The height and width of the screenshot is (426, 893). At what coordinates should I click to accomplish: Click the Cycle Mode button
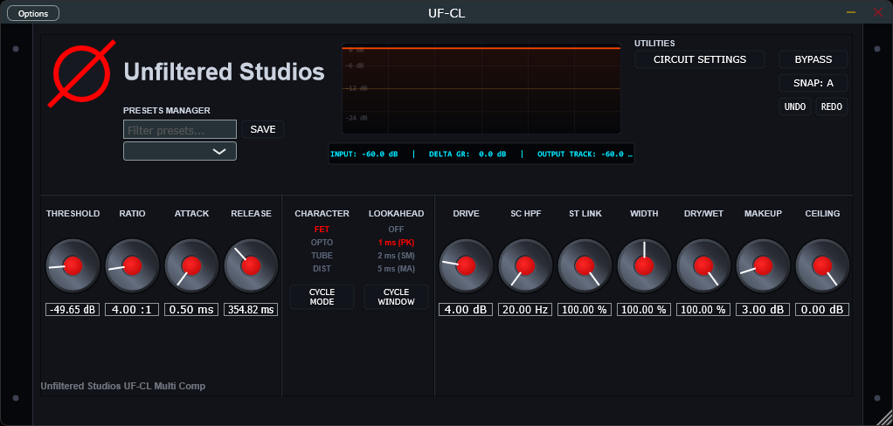[x=322, y=297]
